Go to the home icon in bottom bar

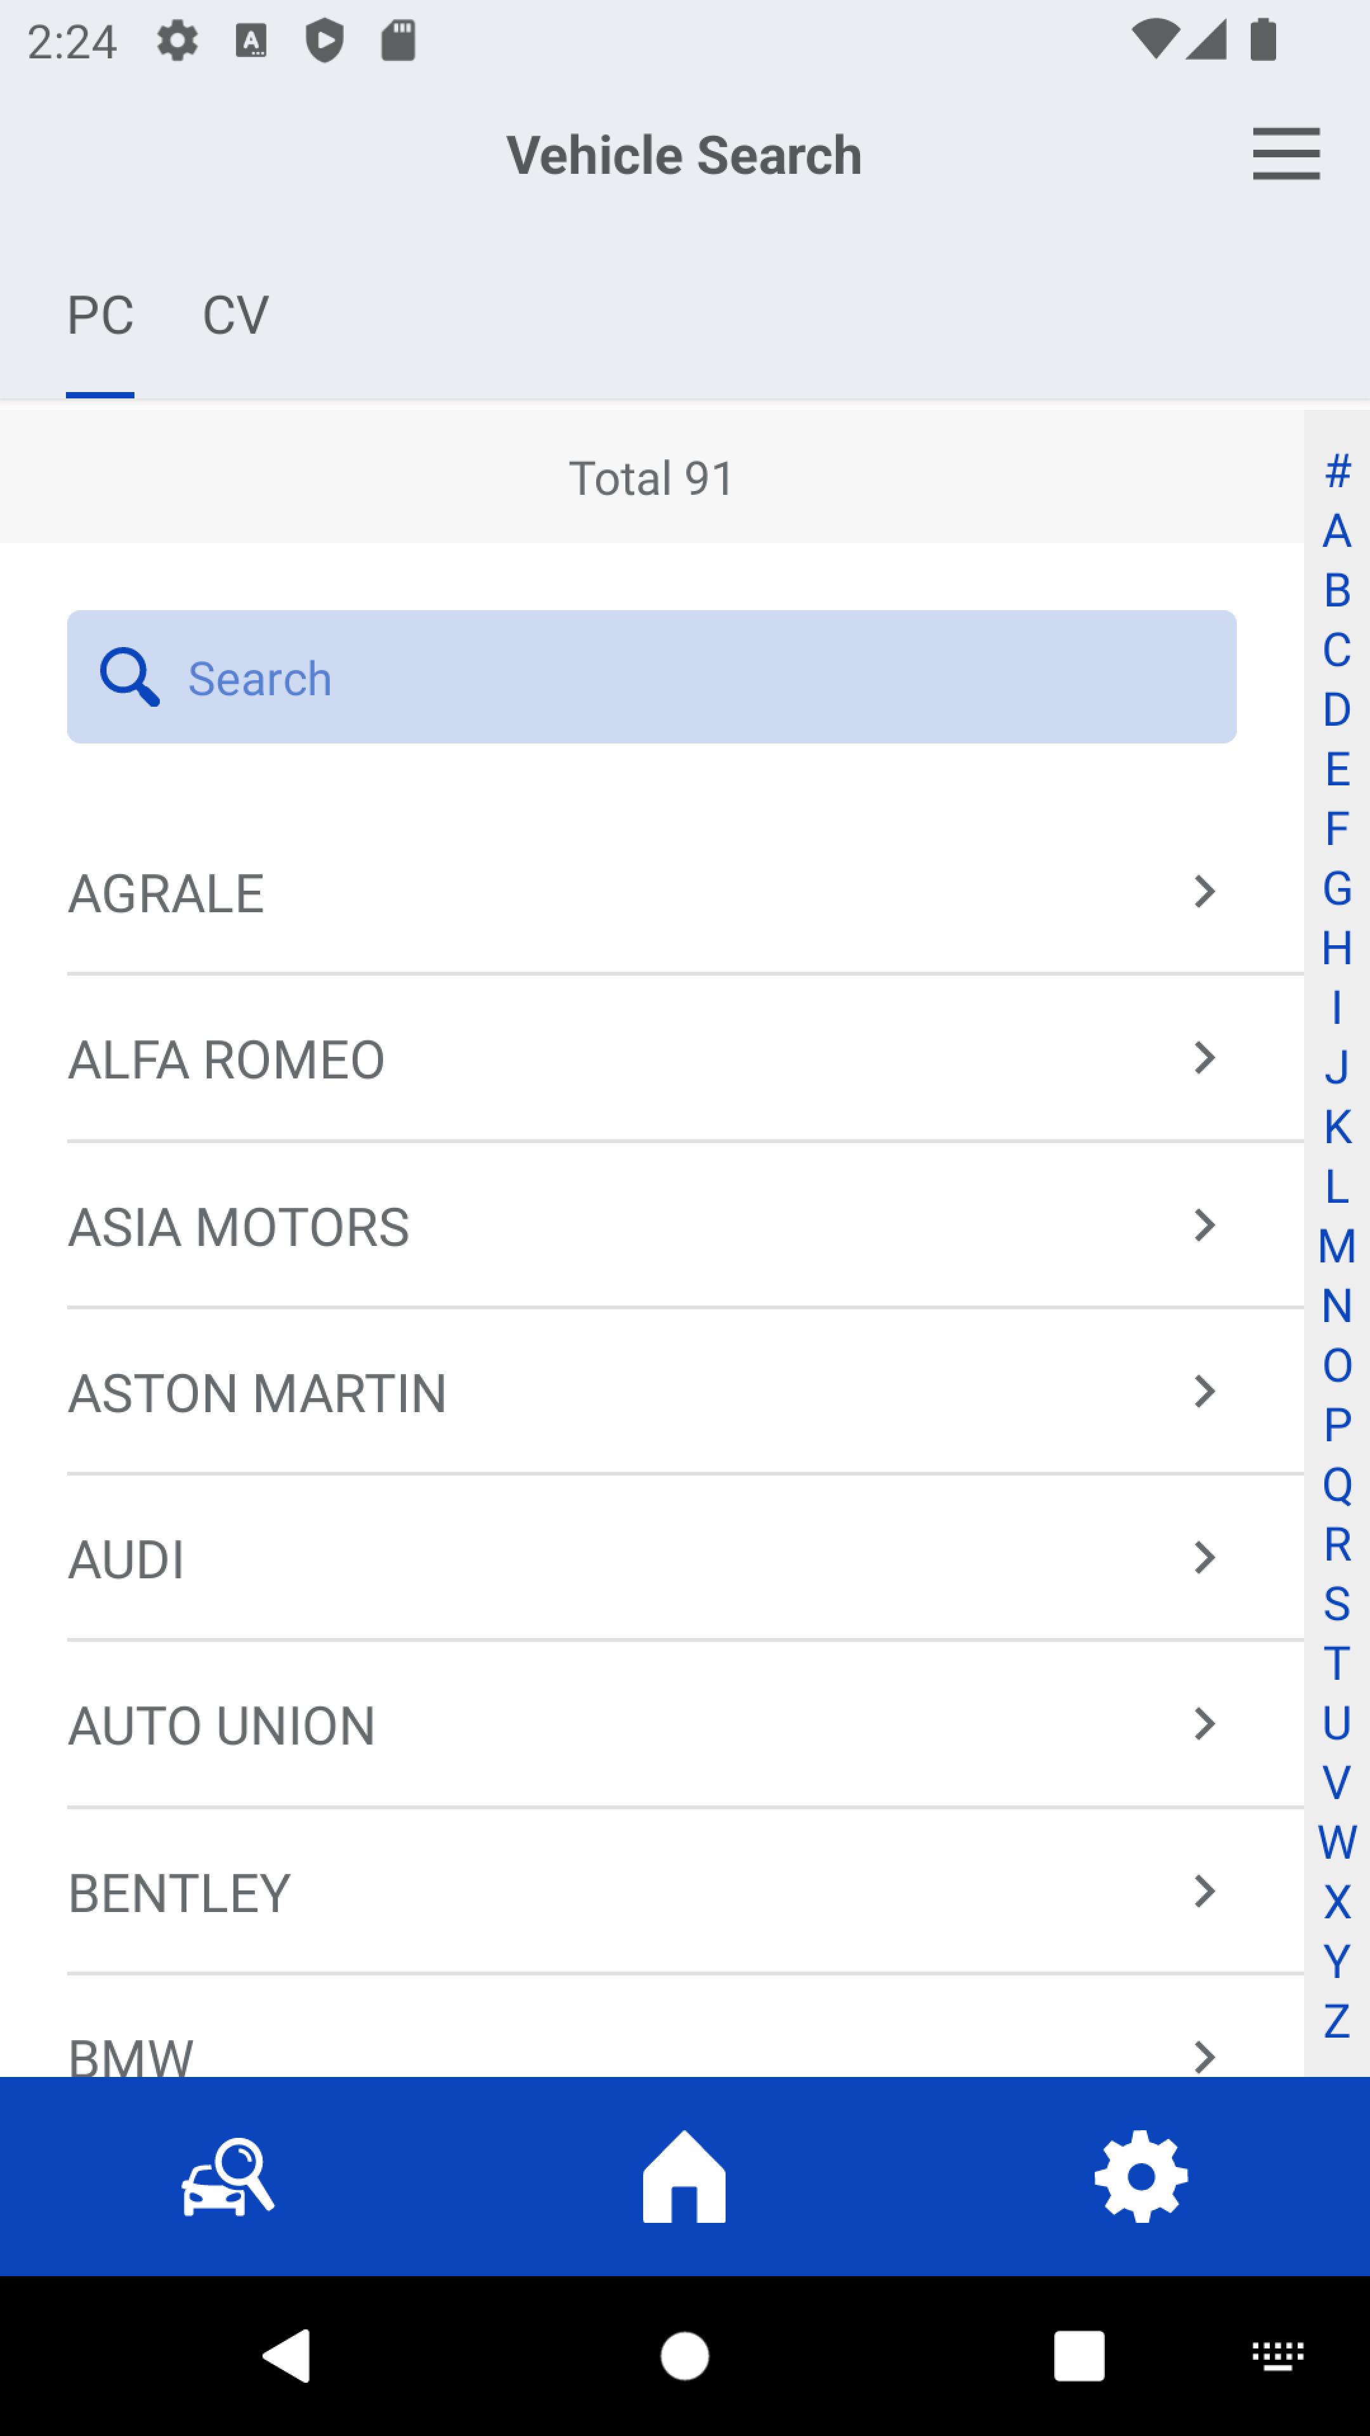(x=684, y=2176)
